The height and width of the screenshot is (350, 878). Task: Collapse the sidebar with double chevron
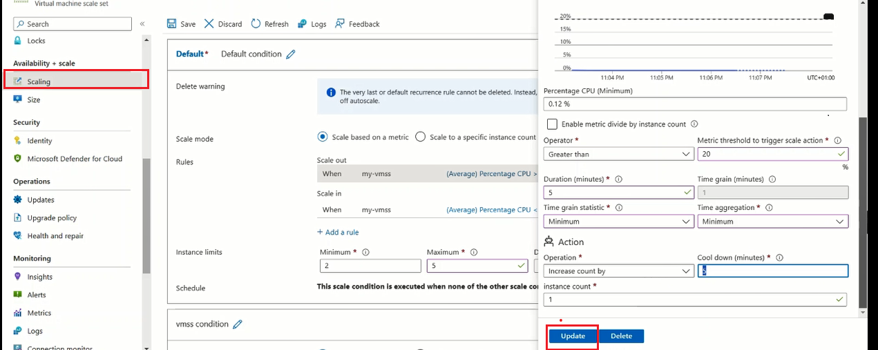tap(142, 23)
